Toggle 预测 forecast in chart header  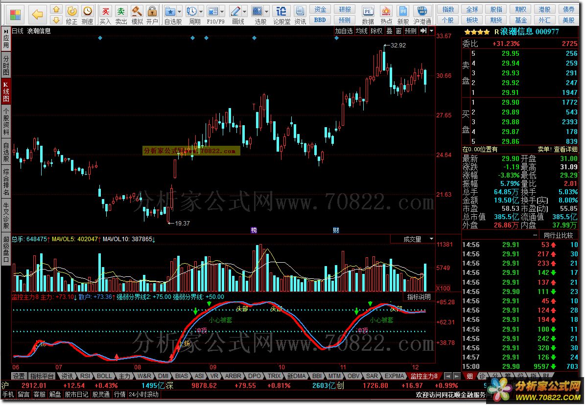(411, 31)
